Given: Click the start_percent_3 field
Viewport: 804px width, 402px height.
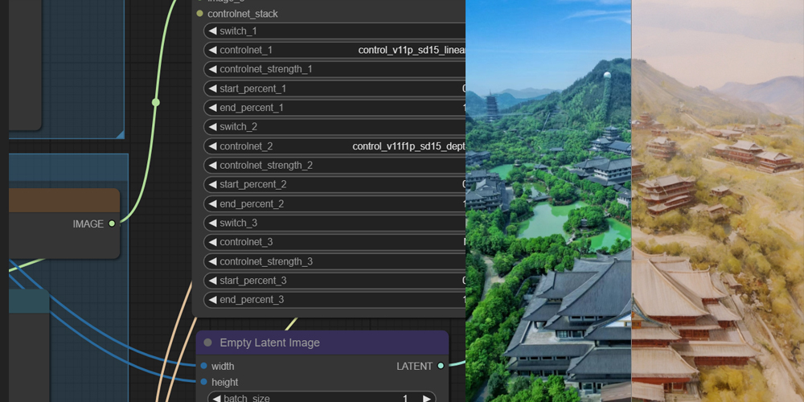Looking at the screenshot, I should 334,281.
